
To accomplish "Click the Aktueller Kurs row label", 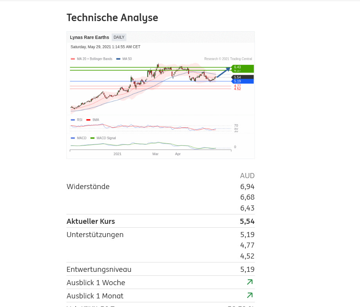I will click(91, 221).
